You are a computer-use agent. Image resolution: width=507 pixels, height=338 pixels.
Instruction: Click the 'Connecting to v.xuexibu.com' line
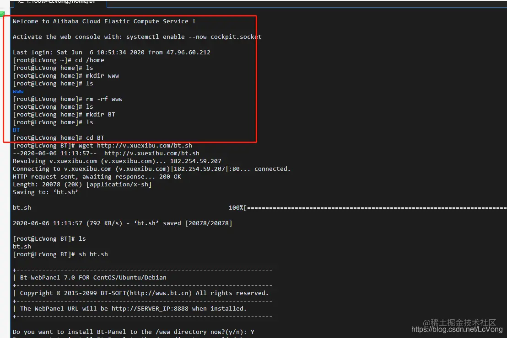click(151, 169)
